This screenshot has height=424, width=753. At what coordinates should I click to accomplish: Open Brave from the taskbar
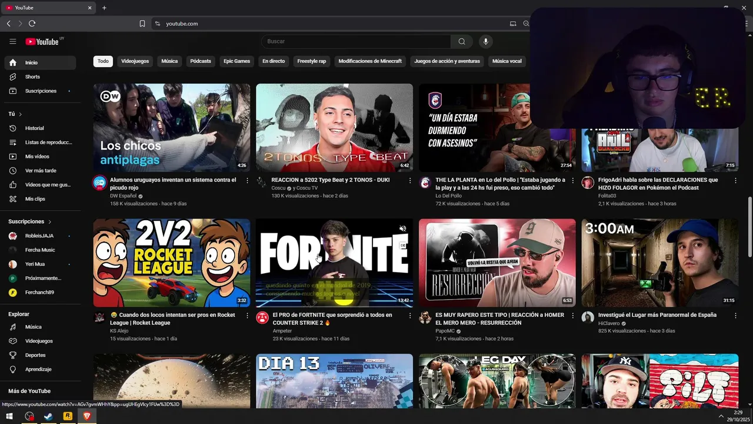(x=87, y=416)
